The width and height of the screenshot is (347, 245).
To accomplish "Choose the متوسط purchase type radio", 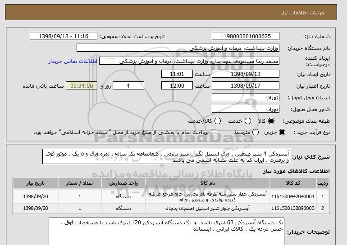I will [x=256, y=133].
